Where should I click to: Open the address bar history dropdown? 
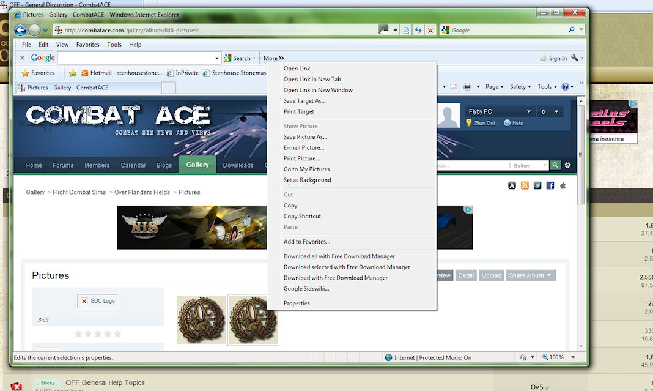395,30
